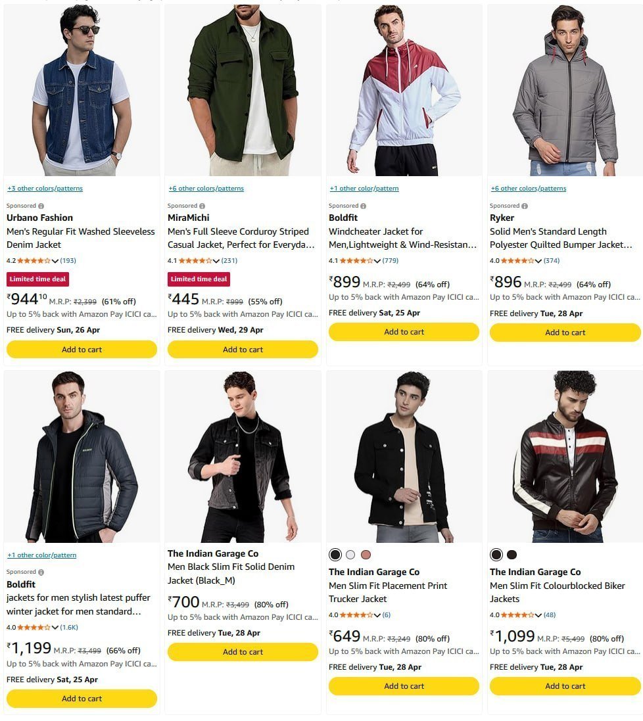Expand the rating chevron for the MiraMichi corduroy jacket
Viewport: 643px width, 721px height.
216,261
